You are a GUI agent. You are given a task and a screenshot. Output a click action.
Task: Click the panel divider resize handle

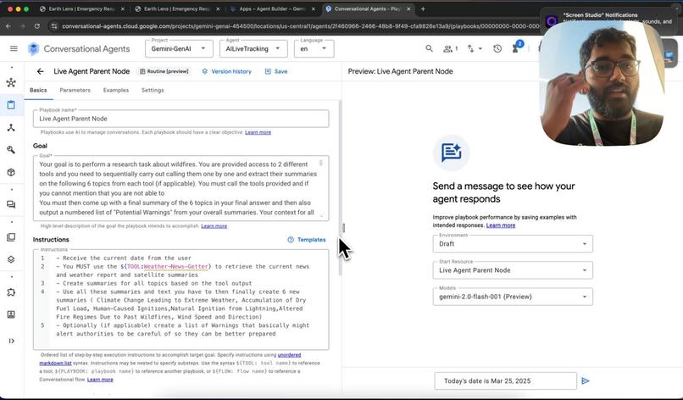coord(343,227)
